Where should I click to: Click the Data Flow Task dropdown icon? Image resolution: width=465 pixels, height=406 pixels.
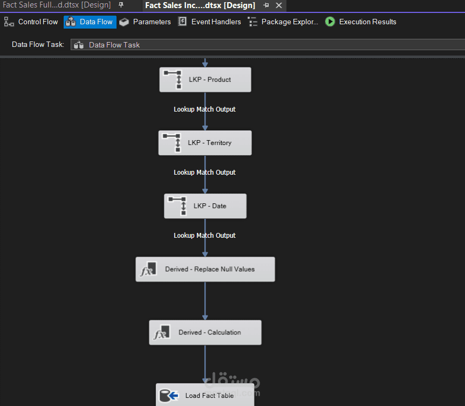79,45
